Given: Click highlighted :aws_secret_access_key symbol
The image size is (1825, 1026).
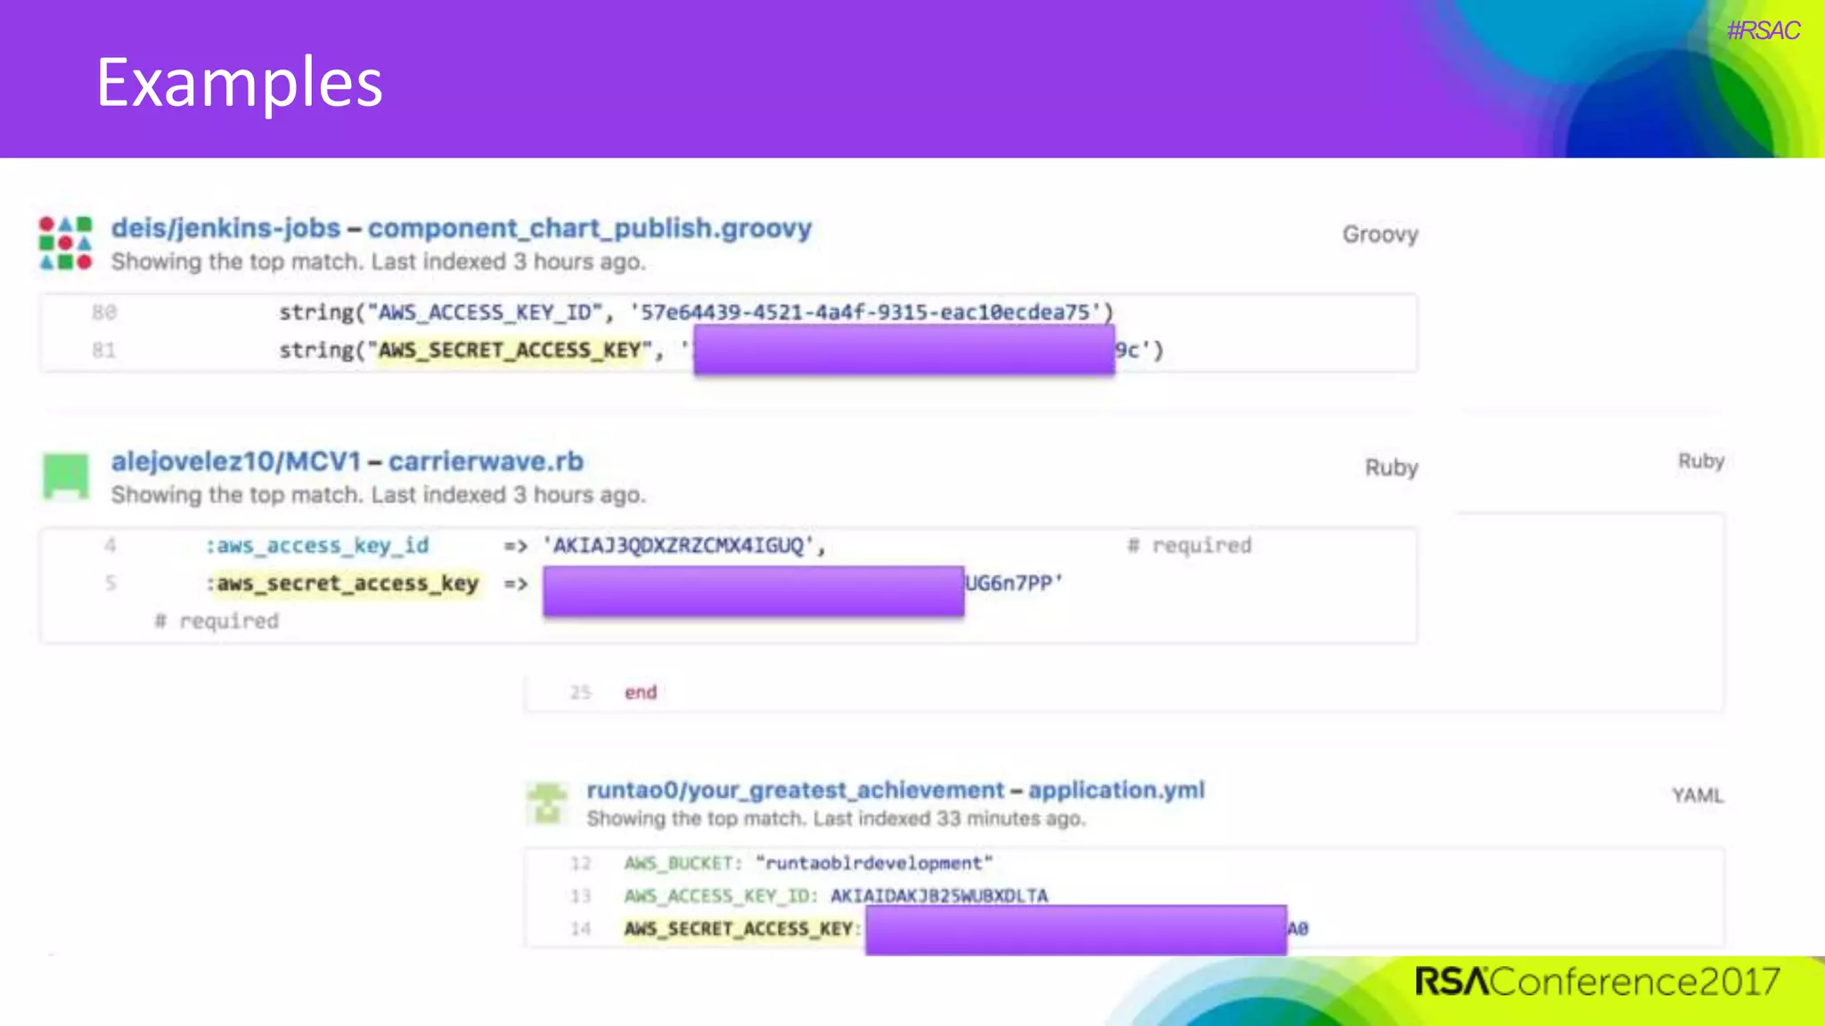Looking at the screenshot, I should coord(343,583).
